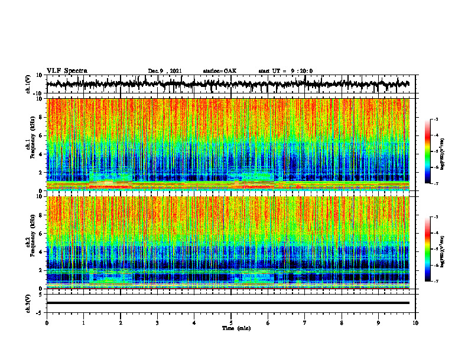Click time axis tick label "0"
Image resolution: width=468 pixels, height=362 pixels.
click(x=47, y=323)
